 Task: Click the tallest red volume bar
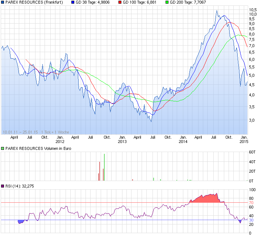pyautogui.click(x=100, y=171)
